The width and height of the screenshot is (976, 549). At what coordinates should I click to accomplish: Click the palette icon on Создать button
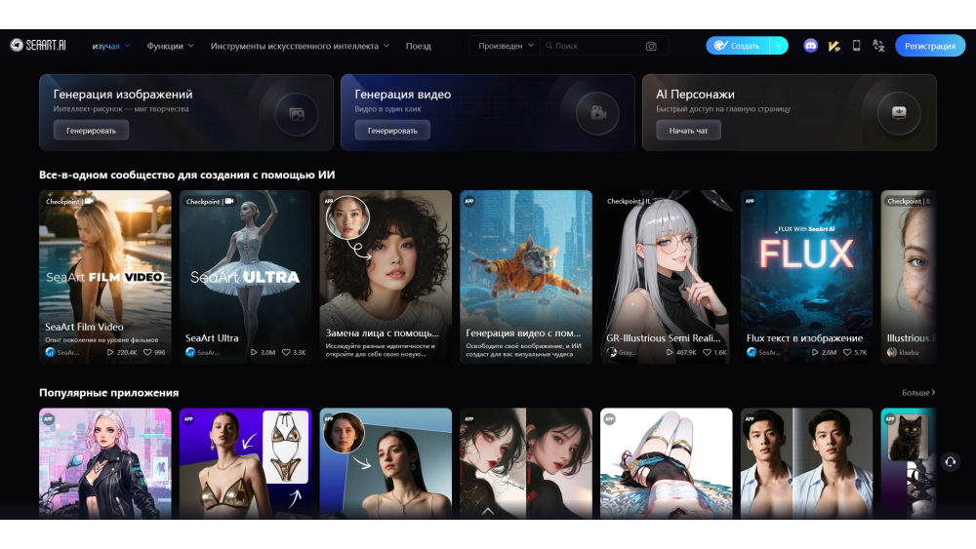[x=721, y=46]
